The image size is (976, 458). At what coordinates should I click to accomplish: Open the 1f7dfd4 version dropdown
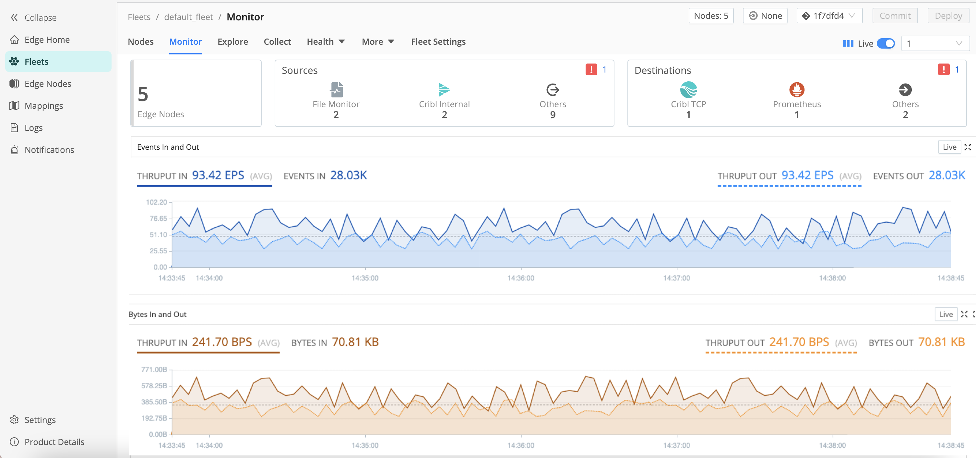tap(829, 16)
